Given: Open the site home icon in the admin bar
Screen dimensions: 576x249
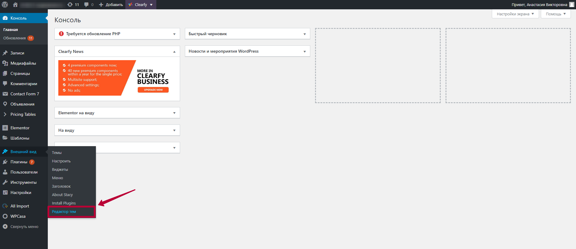Looking at the screenshot, I should pyautogui.click(x=15, y=5).
